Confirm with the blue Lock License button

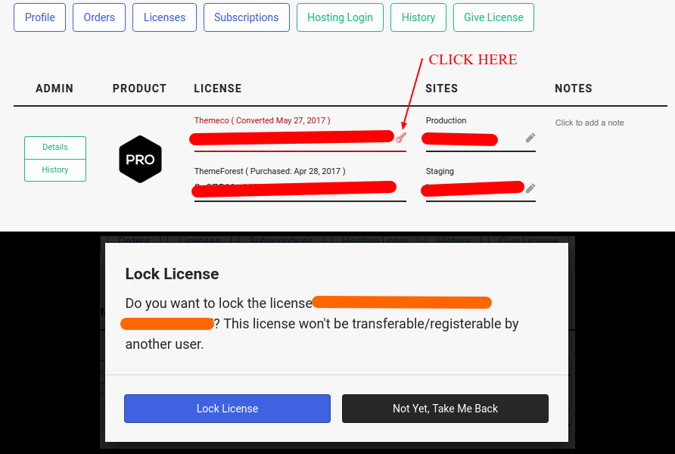coord(227,409)
